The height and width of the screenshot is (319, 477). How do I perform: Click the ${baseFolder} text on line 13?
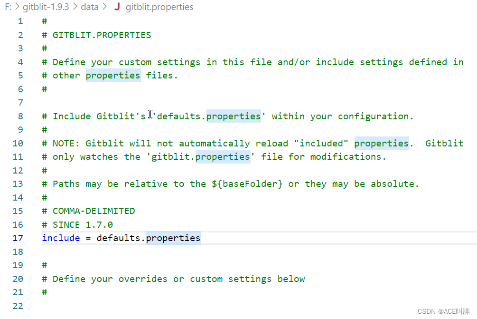tap(247, 184)
